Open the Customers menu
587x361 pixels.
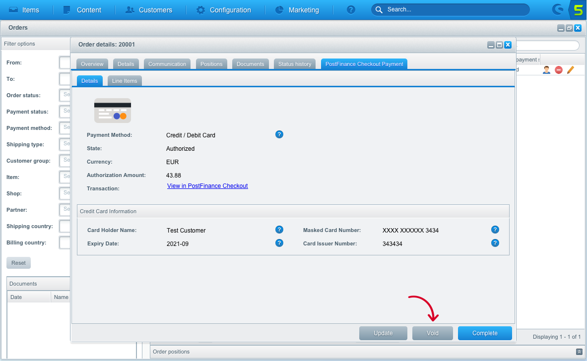tap(149, 10)
